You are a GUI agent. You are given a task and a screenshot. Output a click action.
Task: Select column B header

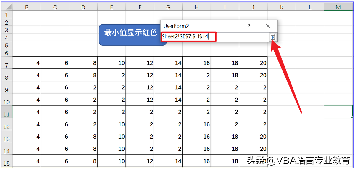pyautogui.click(x=27, y=7)
